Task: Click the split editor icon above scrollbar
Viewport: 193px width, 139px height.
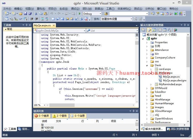Action: pos(137,35)
